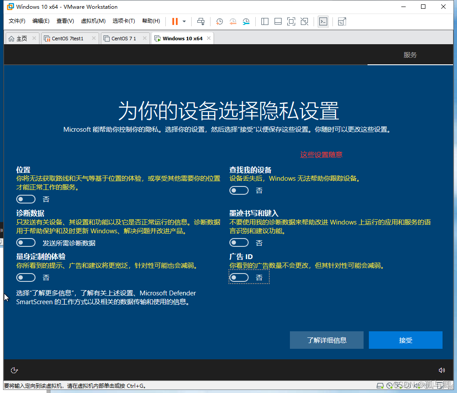Revert to snapshot toolbar icon
The image size is (457, 393).
[233, 21]
